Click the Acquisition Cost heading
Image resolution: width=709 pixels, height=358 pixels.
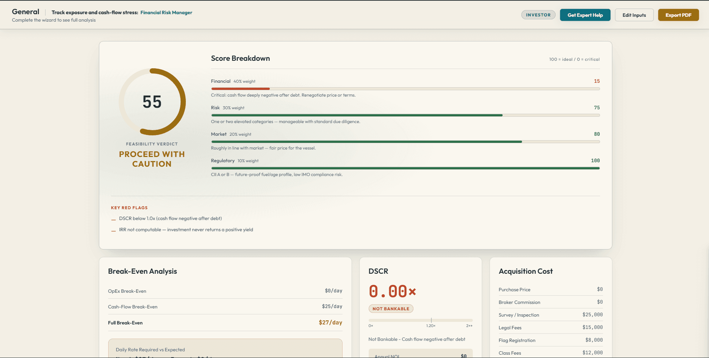point(526,271)
